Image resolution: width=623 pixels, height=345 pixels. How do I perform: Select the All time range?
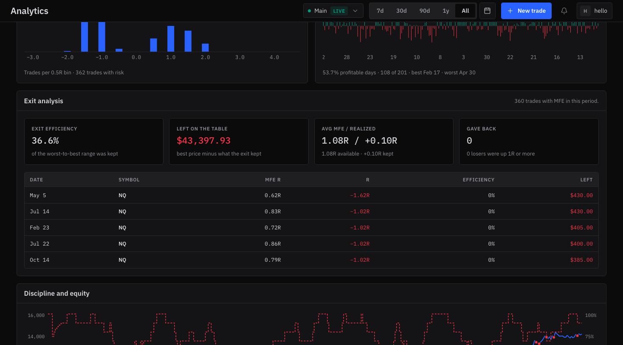[465, 11]
